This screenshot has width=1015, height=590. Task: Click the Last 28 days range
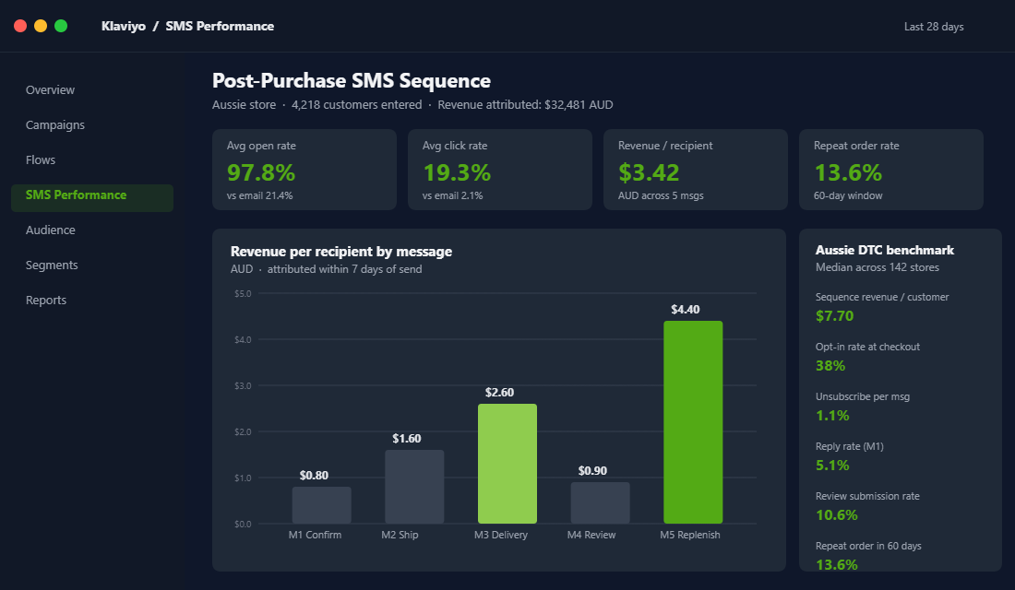click(934, 27)
